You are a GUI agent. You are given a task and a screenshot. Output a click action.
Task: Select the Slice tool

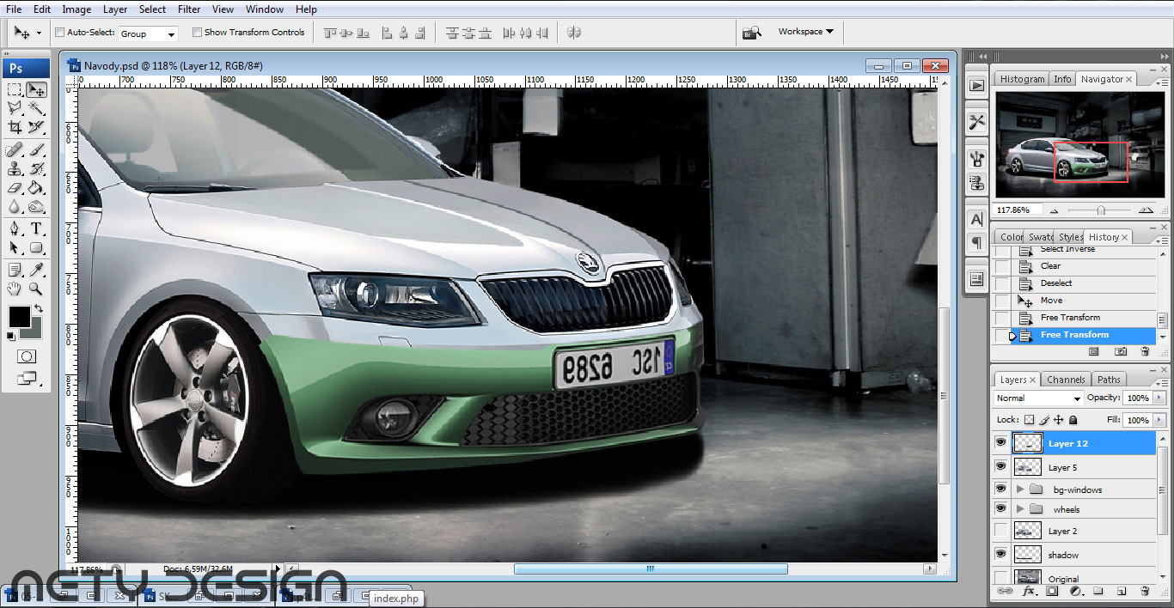click(x=36, y=127)
